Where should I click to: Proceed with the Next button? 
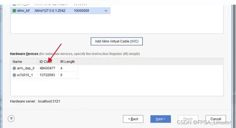(x=160, y=119)
